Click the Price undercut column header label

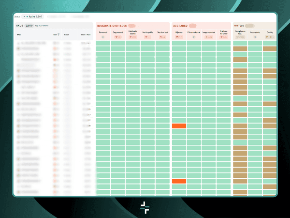click(194, 32)
